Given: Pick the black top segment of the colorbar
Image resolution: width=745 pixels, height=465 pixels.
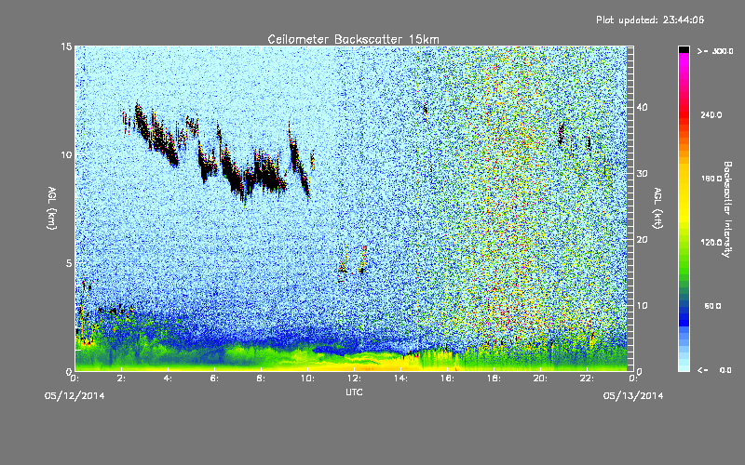Looking at the screenshot, I should point(684,49).
